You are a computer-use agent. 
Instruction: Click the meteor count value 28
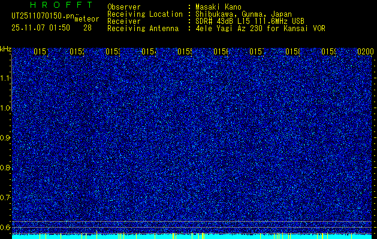88,28
